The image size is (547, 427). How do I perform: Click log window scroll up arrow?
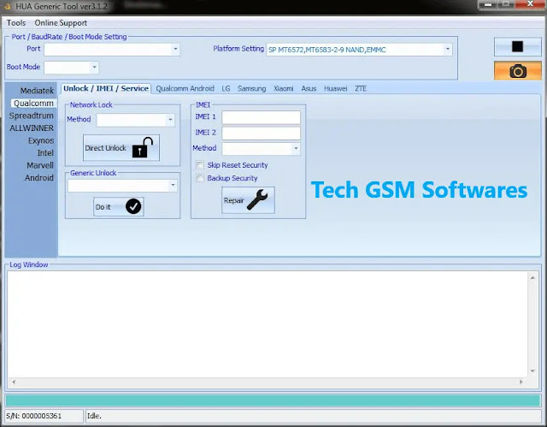[532, 278]
